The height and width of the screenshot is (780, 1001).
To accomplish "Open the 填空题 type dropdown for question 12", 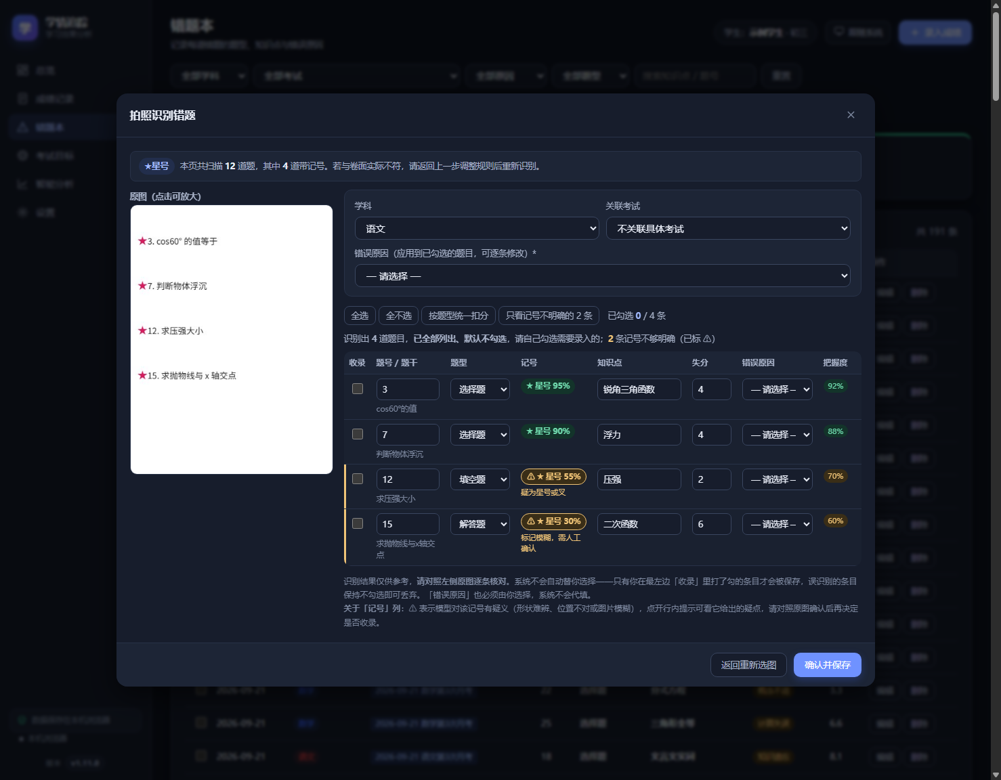I will click(480, 479).
